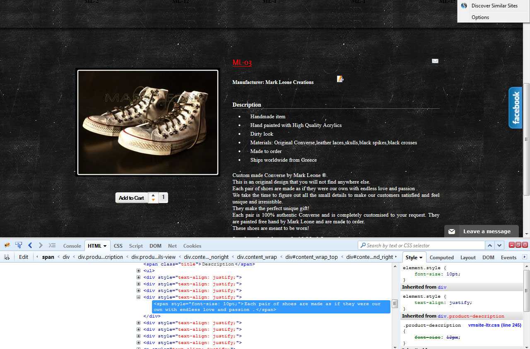Click the envelope icon in Leave a message

(452, 232)
